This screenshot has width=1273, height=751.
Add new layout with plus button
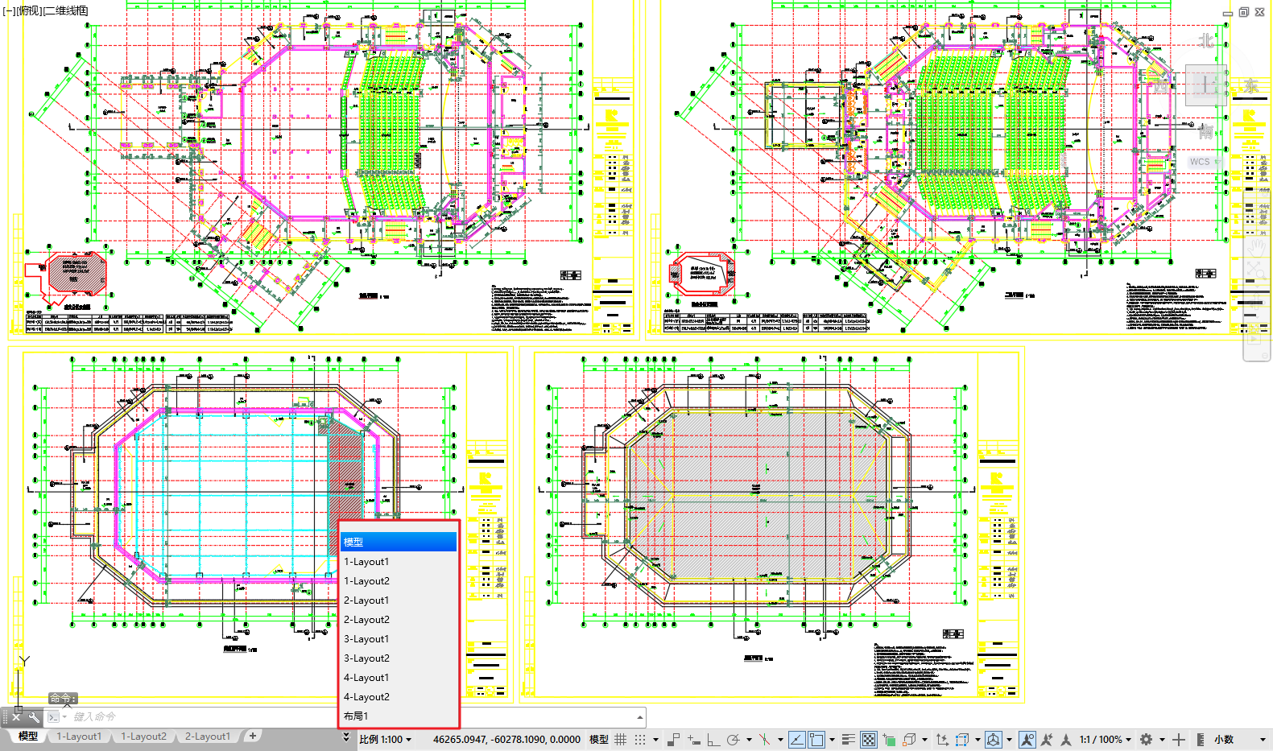tap(252, 736)
